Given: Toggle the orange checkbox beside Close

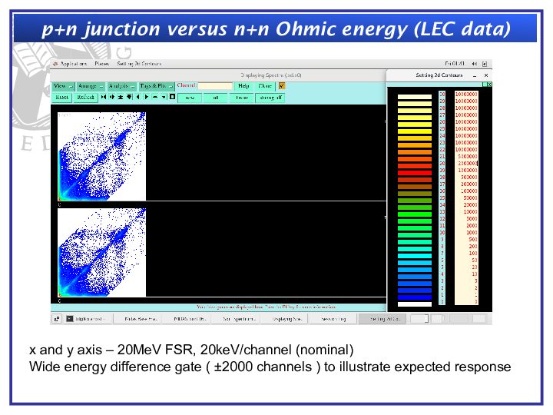Looking at the screenshot, I should [282, 86].
